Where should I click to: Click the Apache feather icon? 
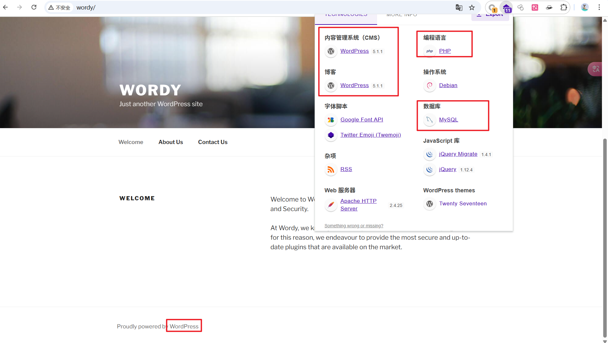pos(331,205)
